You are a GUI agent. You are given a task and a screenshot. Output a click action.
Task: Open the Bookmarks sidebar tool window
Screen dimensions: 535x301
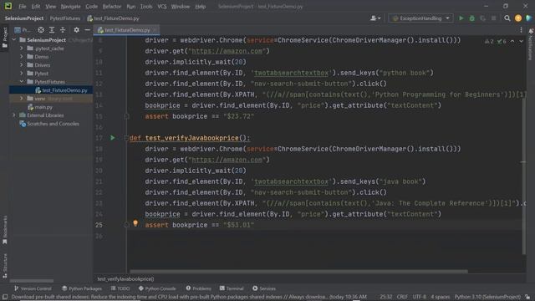4,230
